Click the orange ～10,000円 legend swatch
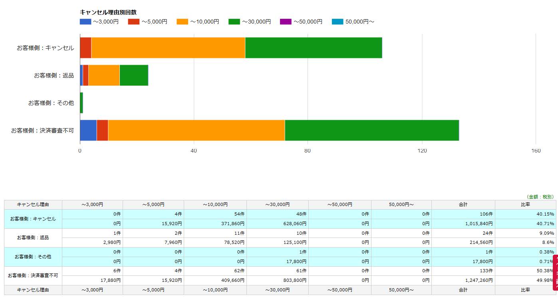The width and height of the screenshot is (558, 297). (x=182, y=22)
